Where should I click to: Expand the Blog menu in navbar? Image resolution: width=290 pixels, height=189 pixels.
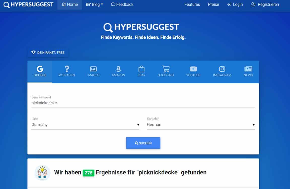[94, 5]
